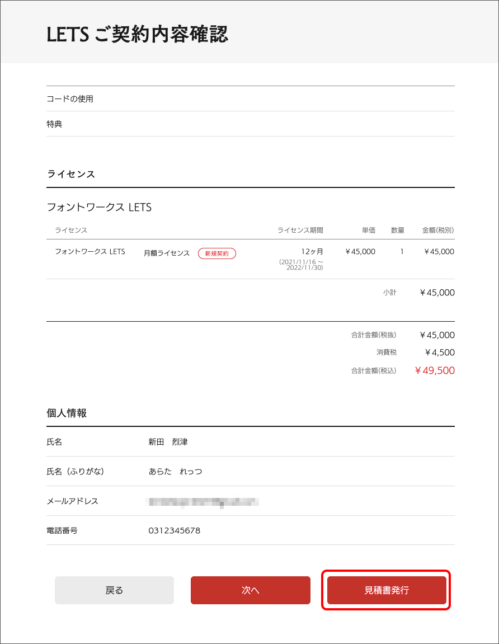Click the 特典 row label
This screenshot has height=644, width=499.
[x=54, y=124]
